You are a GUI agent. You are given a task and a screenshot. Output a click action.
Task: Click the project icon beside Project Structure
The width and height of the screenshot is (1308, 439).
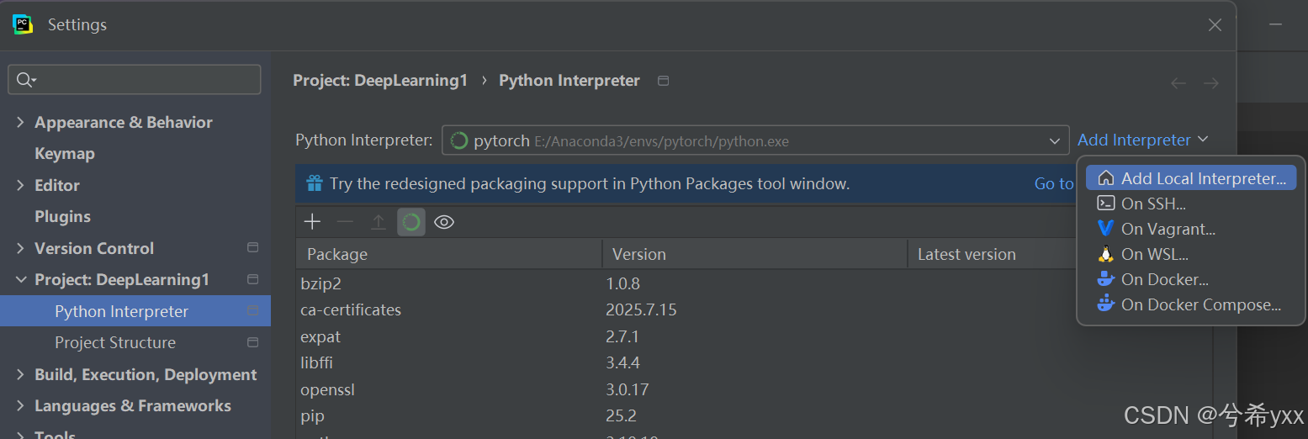click(252, 342)
